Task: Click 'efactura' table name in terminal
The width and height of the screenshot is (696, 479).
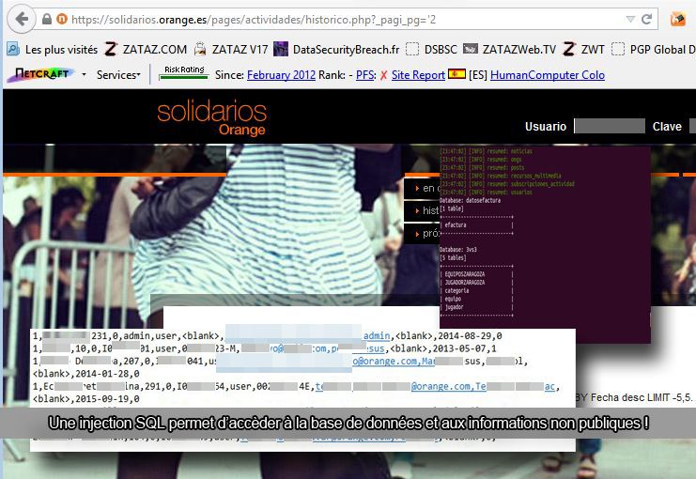Action: 456,225
